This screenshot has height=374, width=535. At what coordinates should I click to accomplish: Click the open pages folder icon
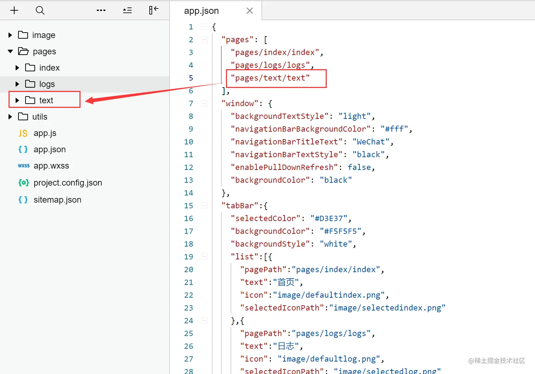click(x=23, y=51)
